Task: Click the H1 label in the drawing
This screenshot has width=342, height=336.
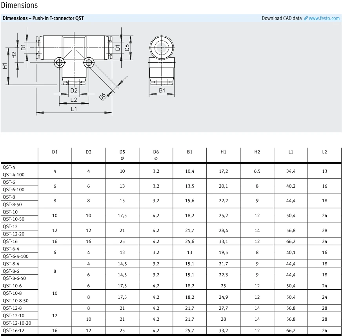Action: coord(5,66)
